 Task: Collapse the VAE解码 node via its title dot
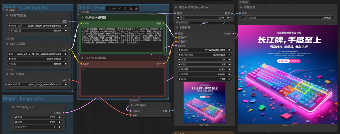(132, 105)
